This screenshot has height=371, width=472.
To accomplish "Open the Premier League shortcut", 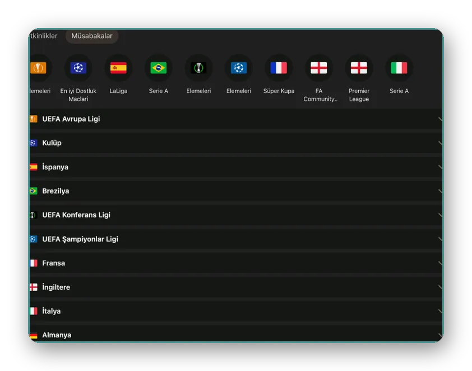I will 359,78.
